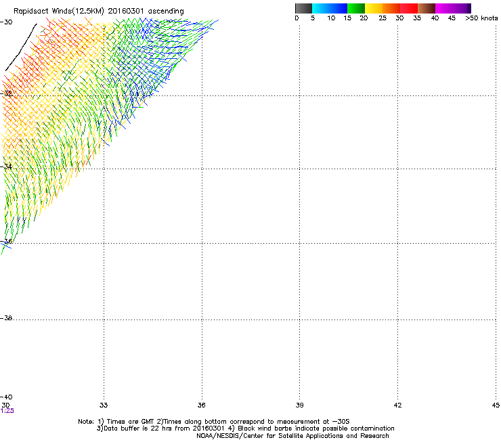Click the legend tick label '20'
501x440 pixels.
click(364, 18)
